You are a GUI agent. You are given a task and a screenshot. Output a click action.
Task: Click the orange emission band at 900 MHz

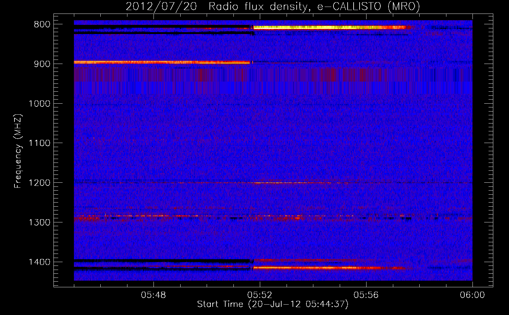[162, 62]
